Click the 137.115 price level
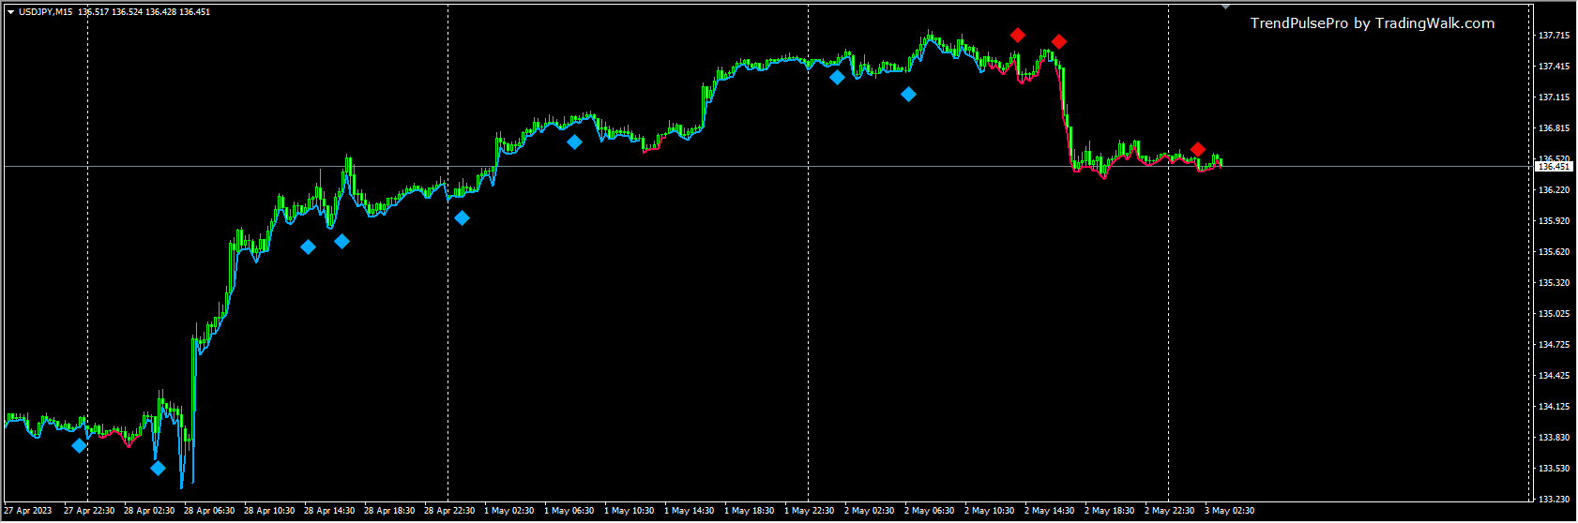 [x=1554, y=97]
